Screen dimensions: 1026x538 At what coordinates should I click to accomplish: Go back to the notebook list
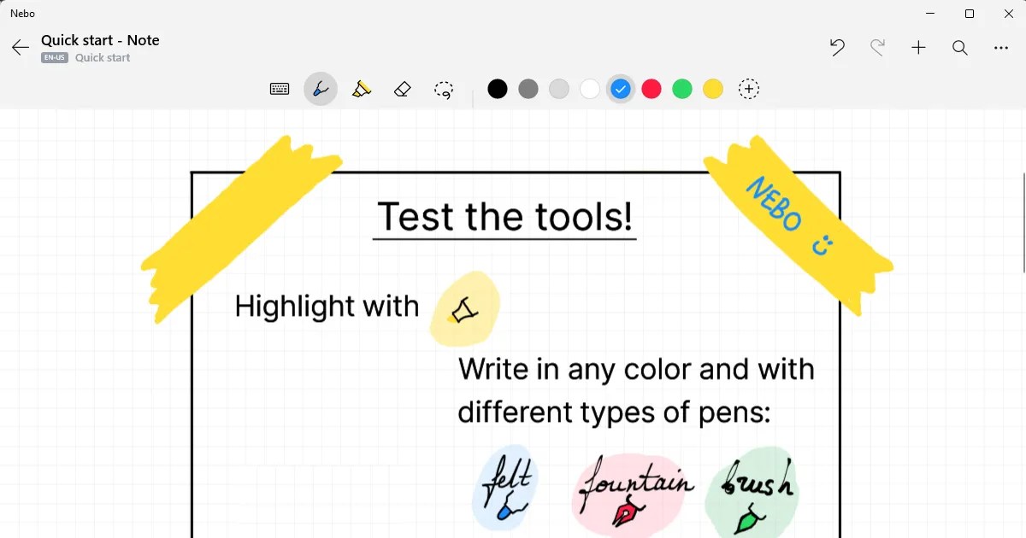click(x=19, y=48)
